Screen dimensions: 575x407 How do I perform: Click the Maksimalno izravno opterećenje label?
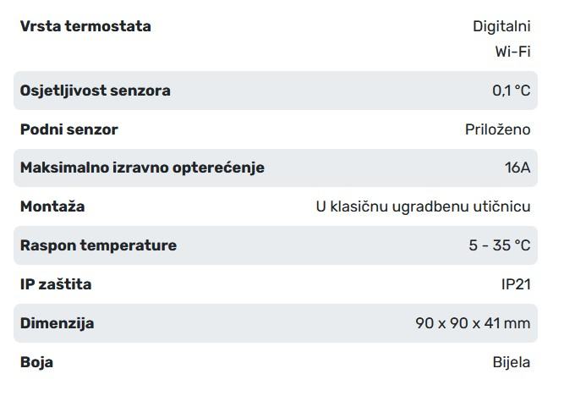tap(142, 168)
